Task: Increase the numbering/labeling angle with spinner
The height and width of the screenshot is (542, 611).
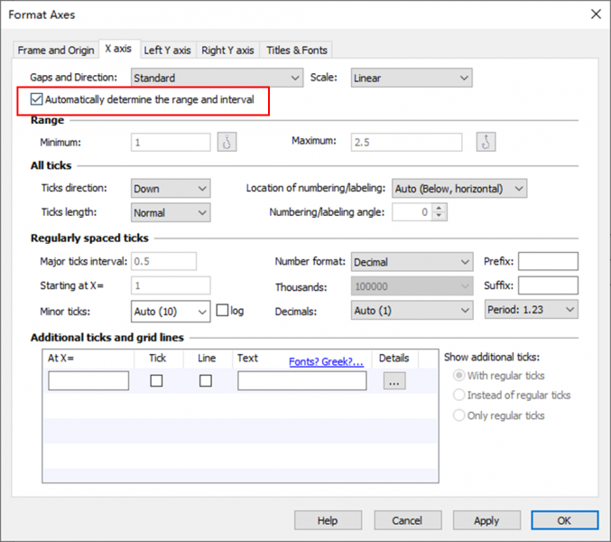Action: coord(440,209)
